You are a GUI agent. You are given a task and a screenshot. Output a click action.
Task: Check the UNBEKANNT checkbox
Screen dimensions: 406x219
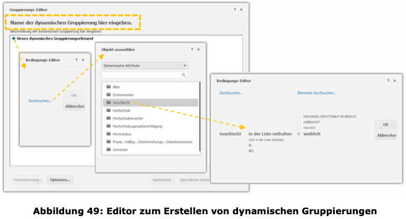point(299,122)
